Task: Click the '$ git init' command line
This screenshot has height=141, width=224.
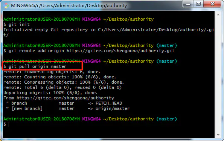Action: coord(17,24)
